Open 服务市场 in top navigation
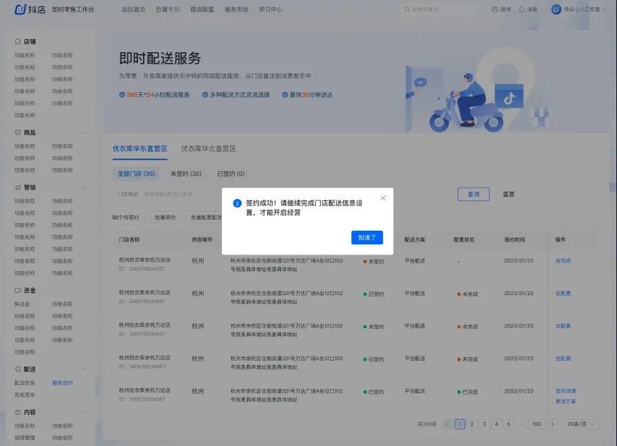This screenshot has height=446, width=617. [236, 9]
